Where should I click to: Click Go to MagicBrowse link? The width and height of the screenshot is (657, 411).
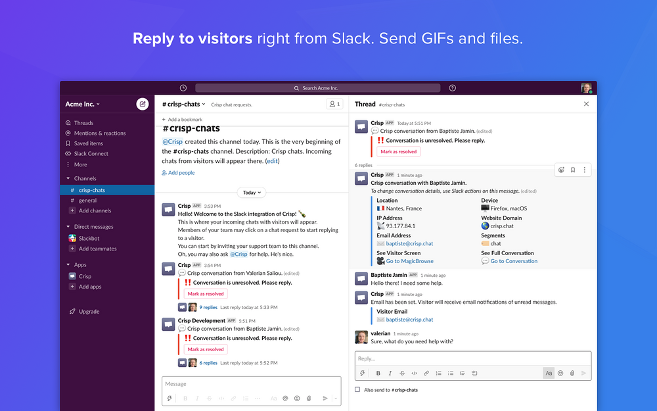pyautogui.click(x=409, y=261)
